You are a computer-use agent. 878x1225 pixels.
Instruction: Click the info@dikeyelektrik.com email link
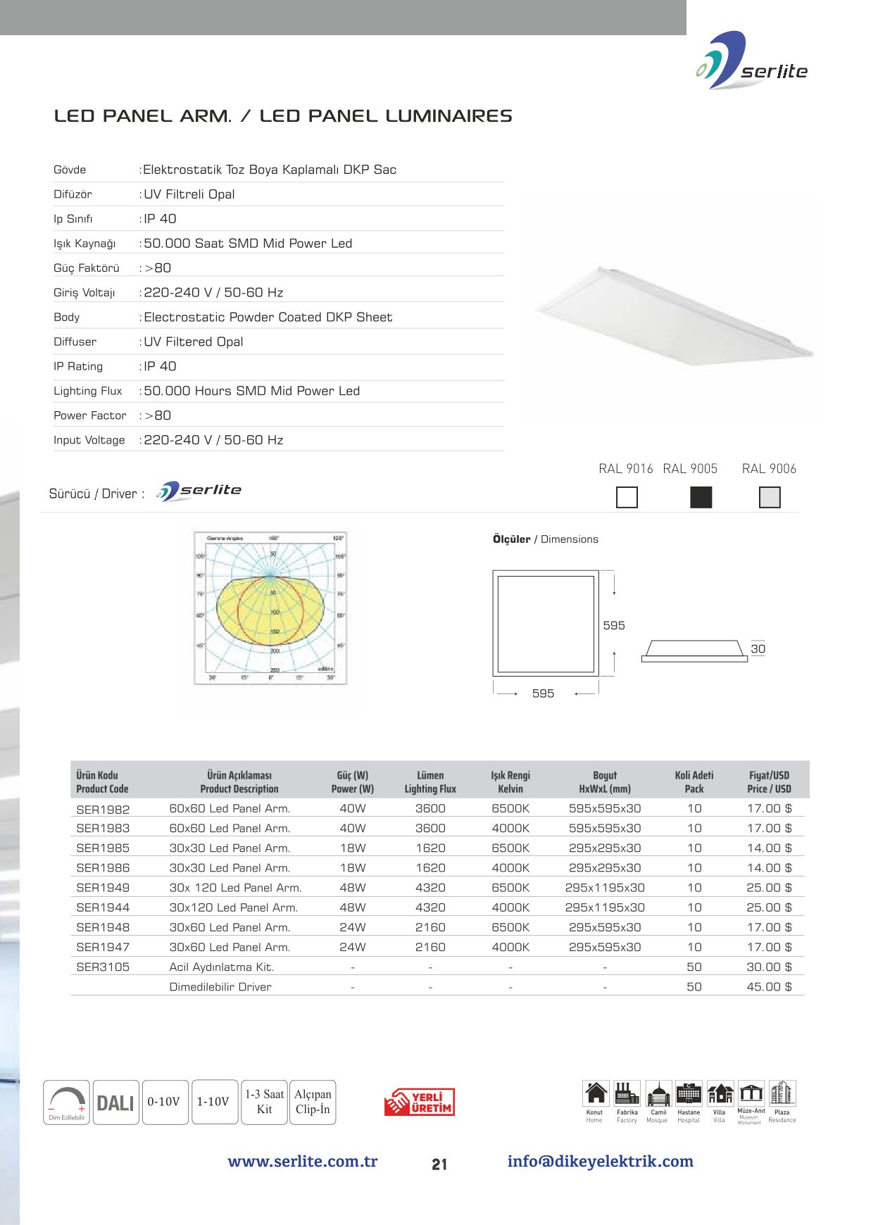click(600, 1162)
